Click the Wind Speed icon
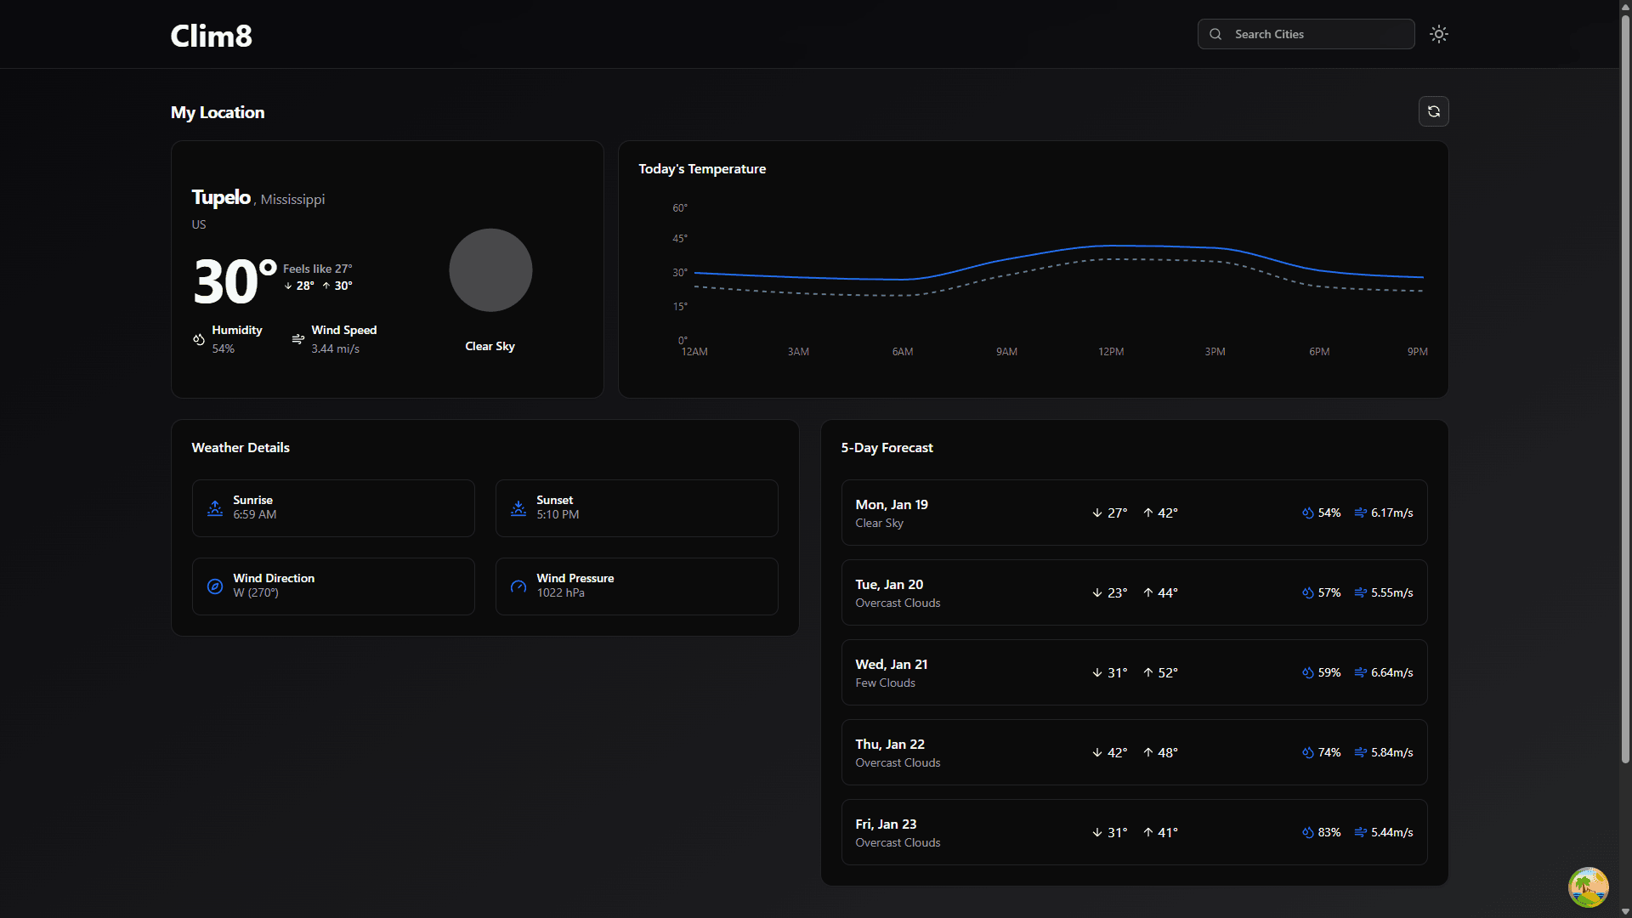Screen dimensions: 1632x918 pos(297,339)
